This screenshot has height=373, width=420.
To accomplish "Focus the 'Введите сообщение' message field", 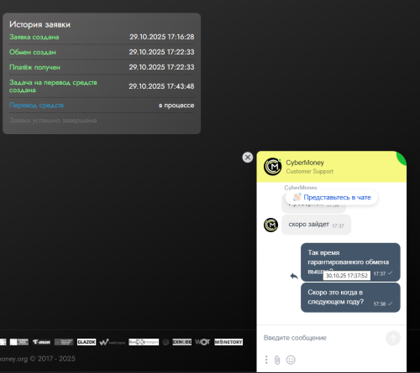I will coord(322,338).
